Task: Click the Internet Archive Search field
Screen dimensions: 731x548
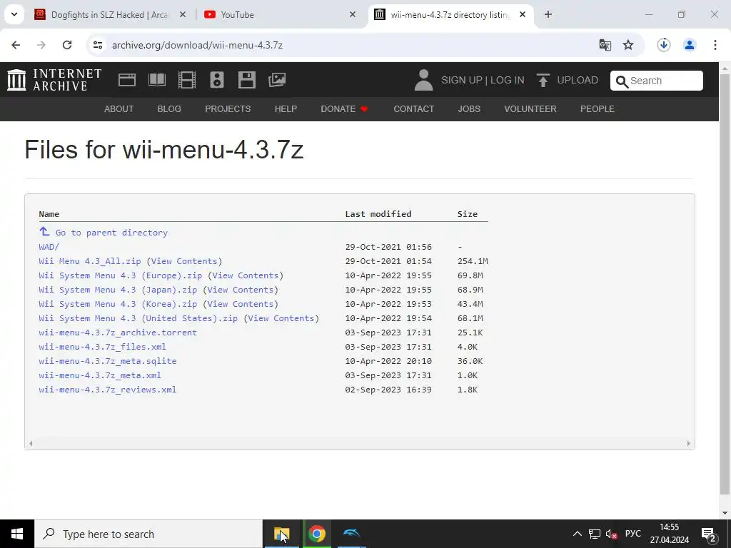Action: pos(657,81)
